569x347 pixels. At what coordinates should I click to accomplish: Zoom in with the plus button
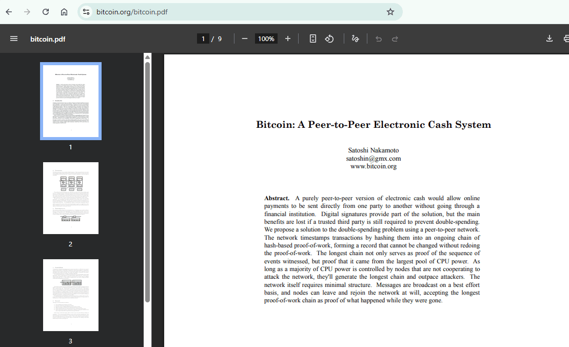(x=288, y=38)
